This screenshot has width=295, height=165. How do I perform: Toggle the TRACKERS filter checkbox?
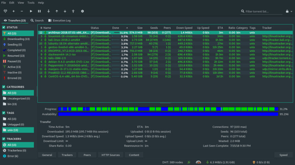point(4,139)
